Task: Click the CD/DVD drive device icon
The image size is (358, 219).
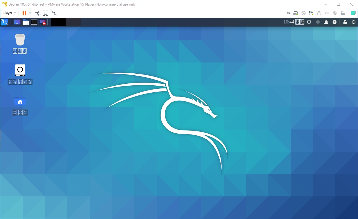Action: click(304, 13)
